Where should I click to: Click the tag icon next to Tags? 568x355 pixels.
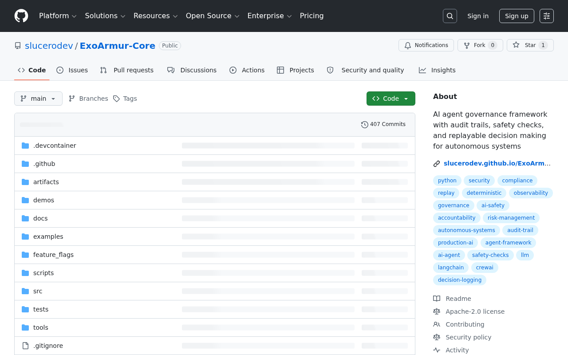116,99
